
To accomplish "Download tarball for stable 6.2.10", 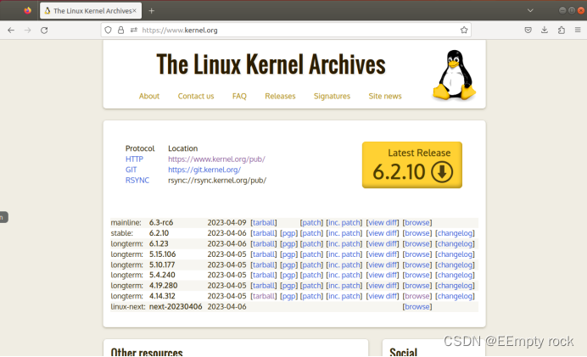I will click(x=264, y=233).
